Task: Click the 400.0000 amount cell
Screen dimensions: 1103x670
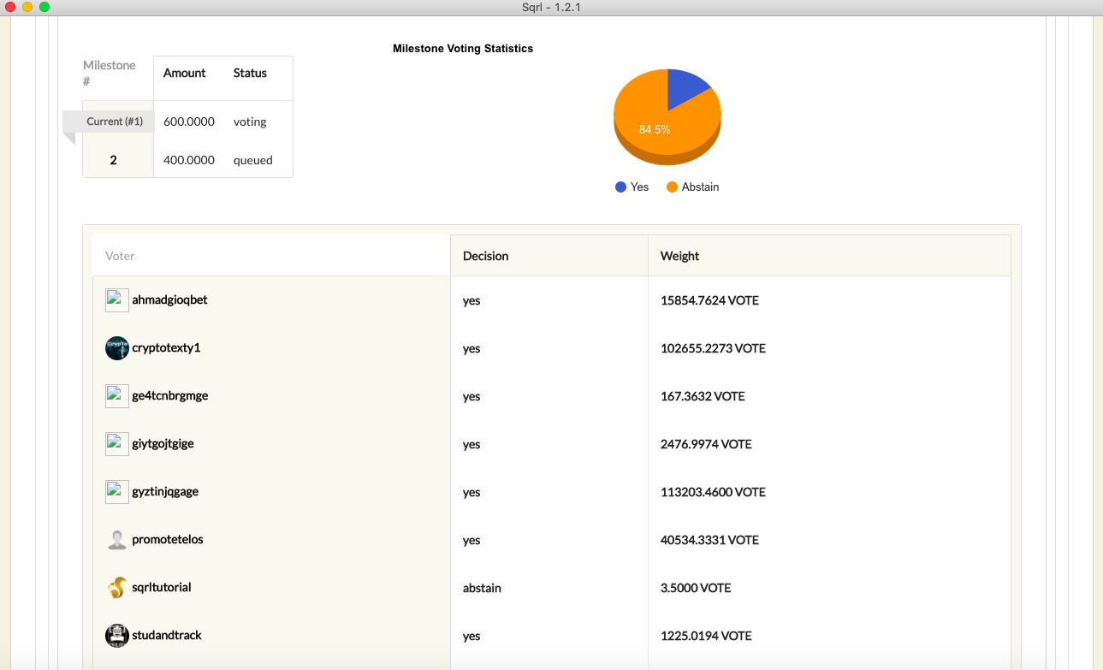Action: (189, 160)
